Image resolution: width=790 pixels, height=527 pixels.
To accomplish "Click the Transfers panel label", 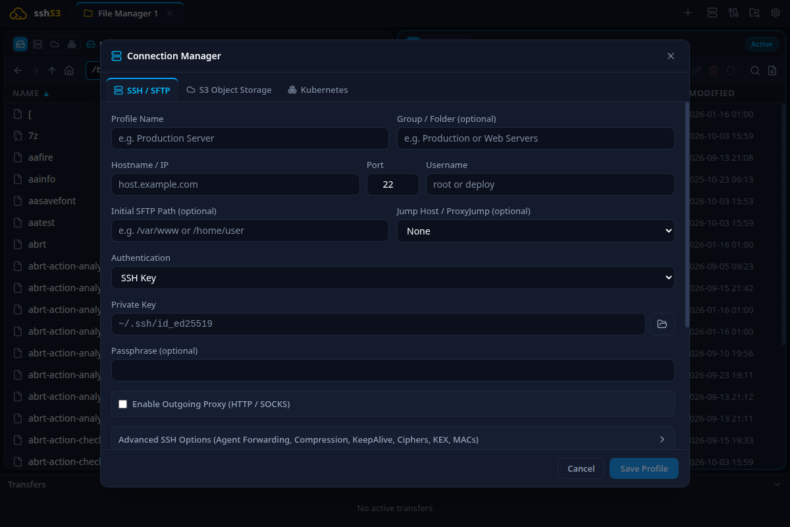I will pos(27,484).
